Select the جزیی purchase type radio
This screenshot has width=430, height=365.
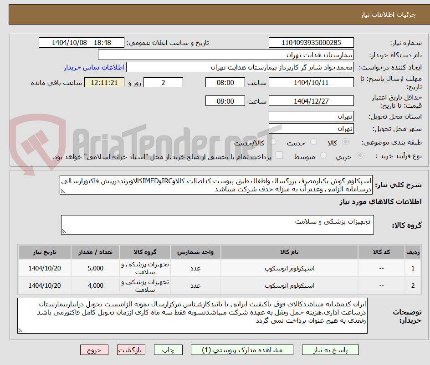coord(360,155)
